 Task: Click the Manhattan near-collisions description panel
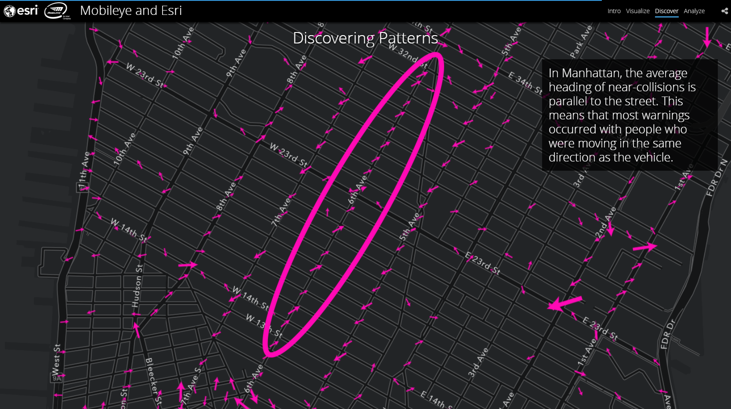629,115
